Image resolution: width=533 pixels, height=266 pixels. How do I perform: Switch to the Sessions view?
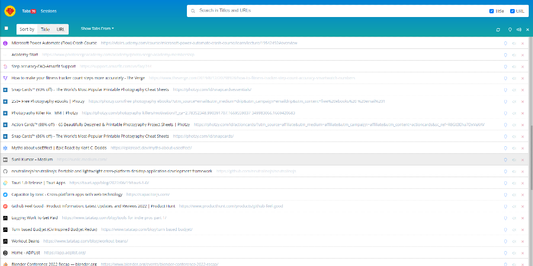click(48, 11)
